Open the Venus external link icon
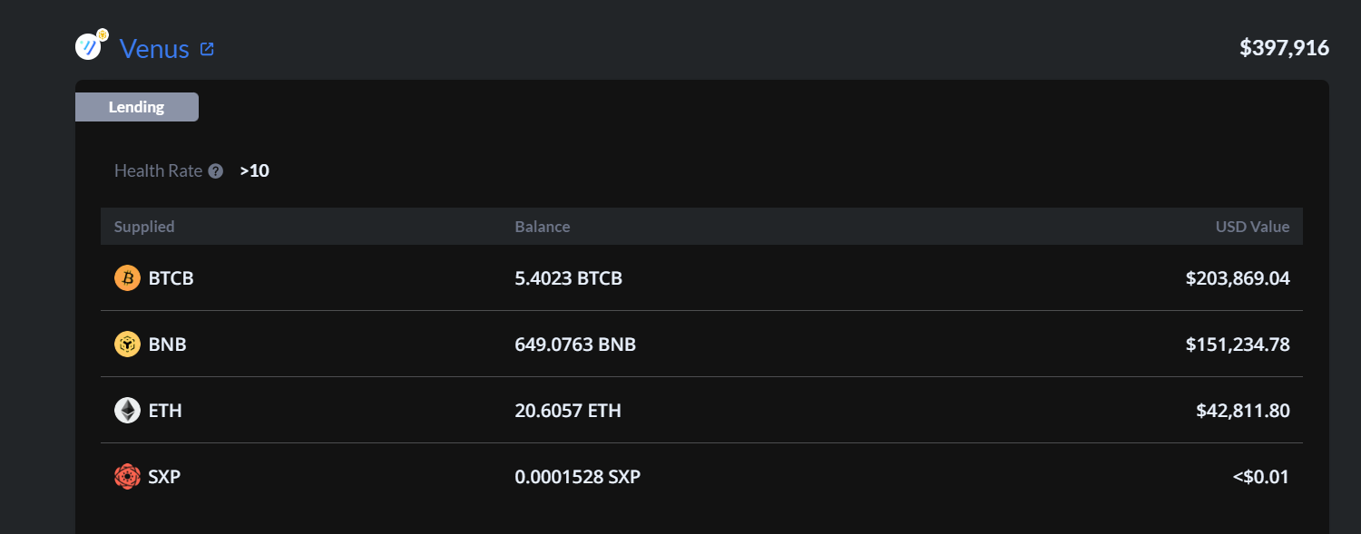Image resolution: width=1361 pixels, height=534 pixels. click(x=207, y=49)
